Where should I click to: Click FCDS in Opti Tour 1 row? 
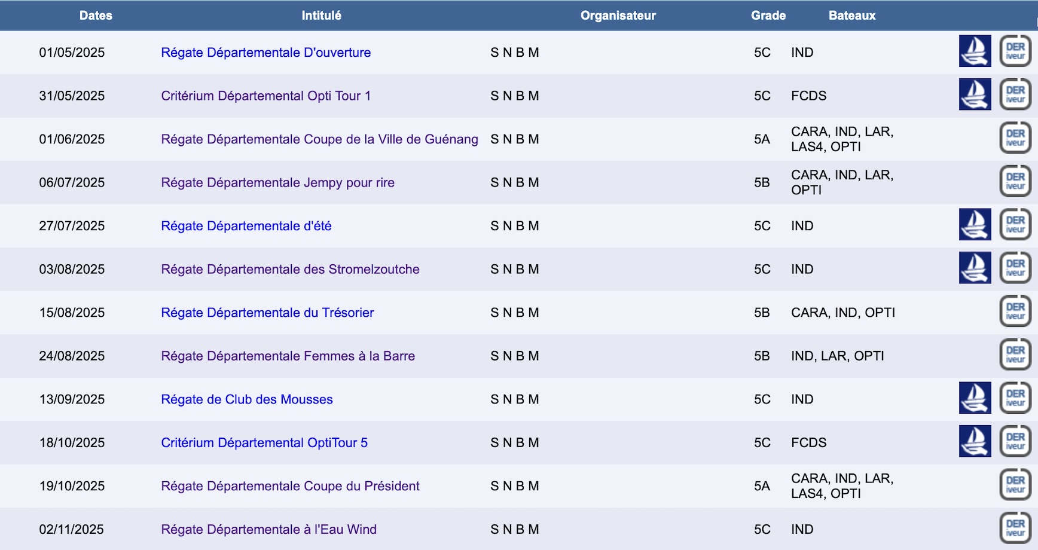coord(809,96)
